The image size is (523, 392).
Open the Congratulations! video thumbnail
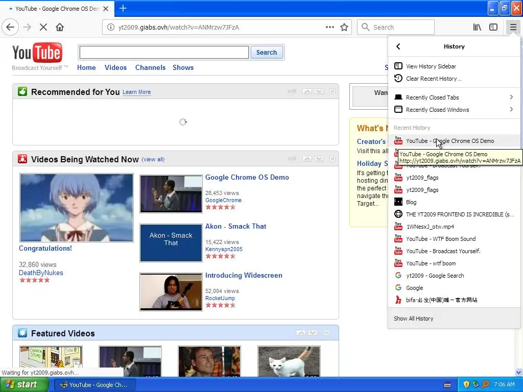tap(77, 207)
